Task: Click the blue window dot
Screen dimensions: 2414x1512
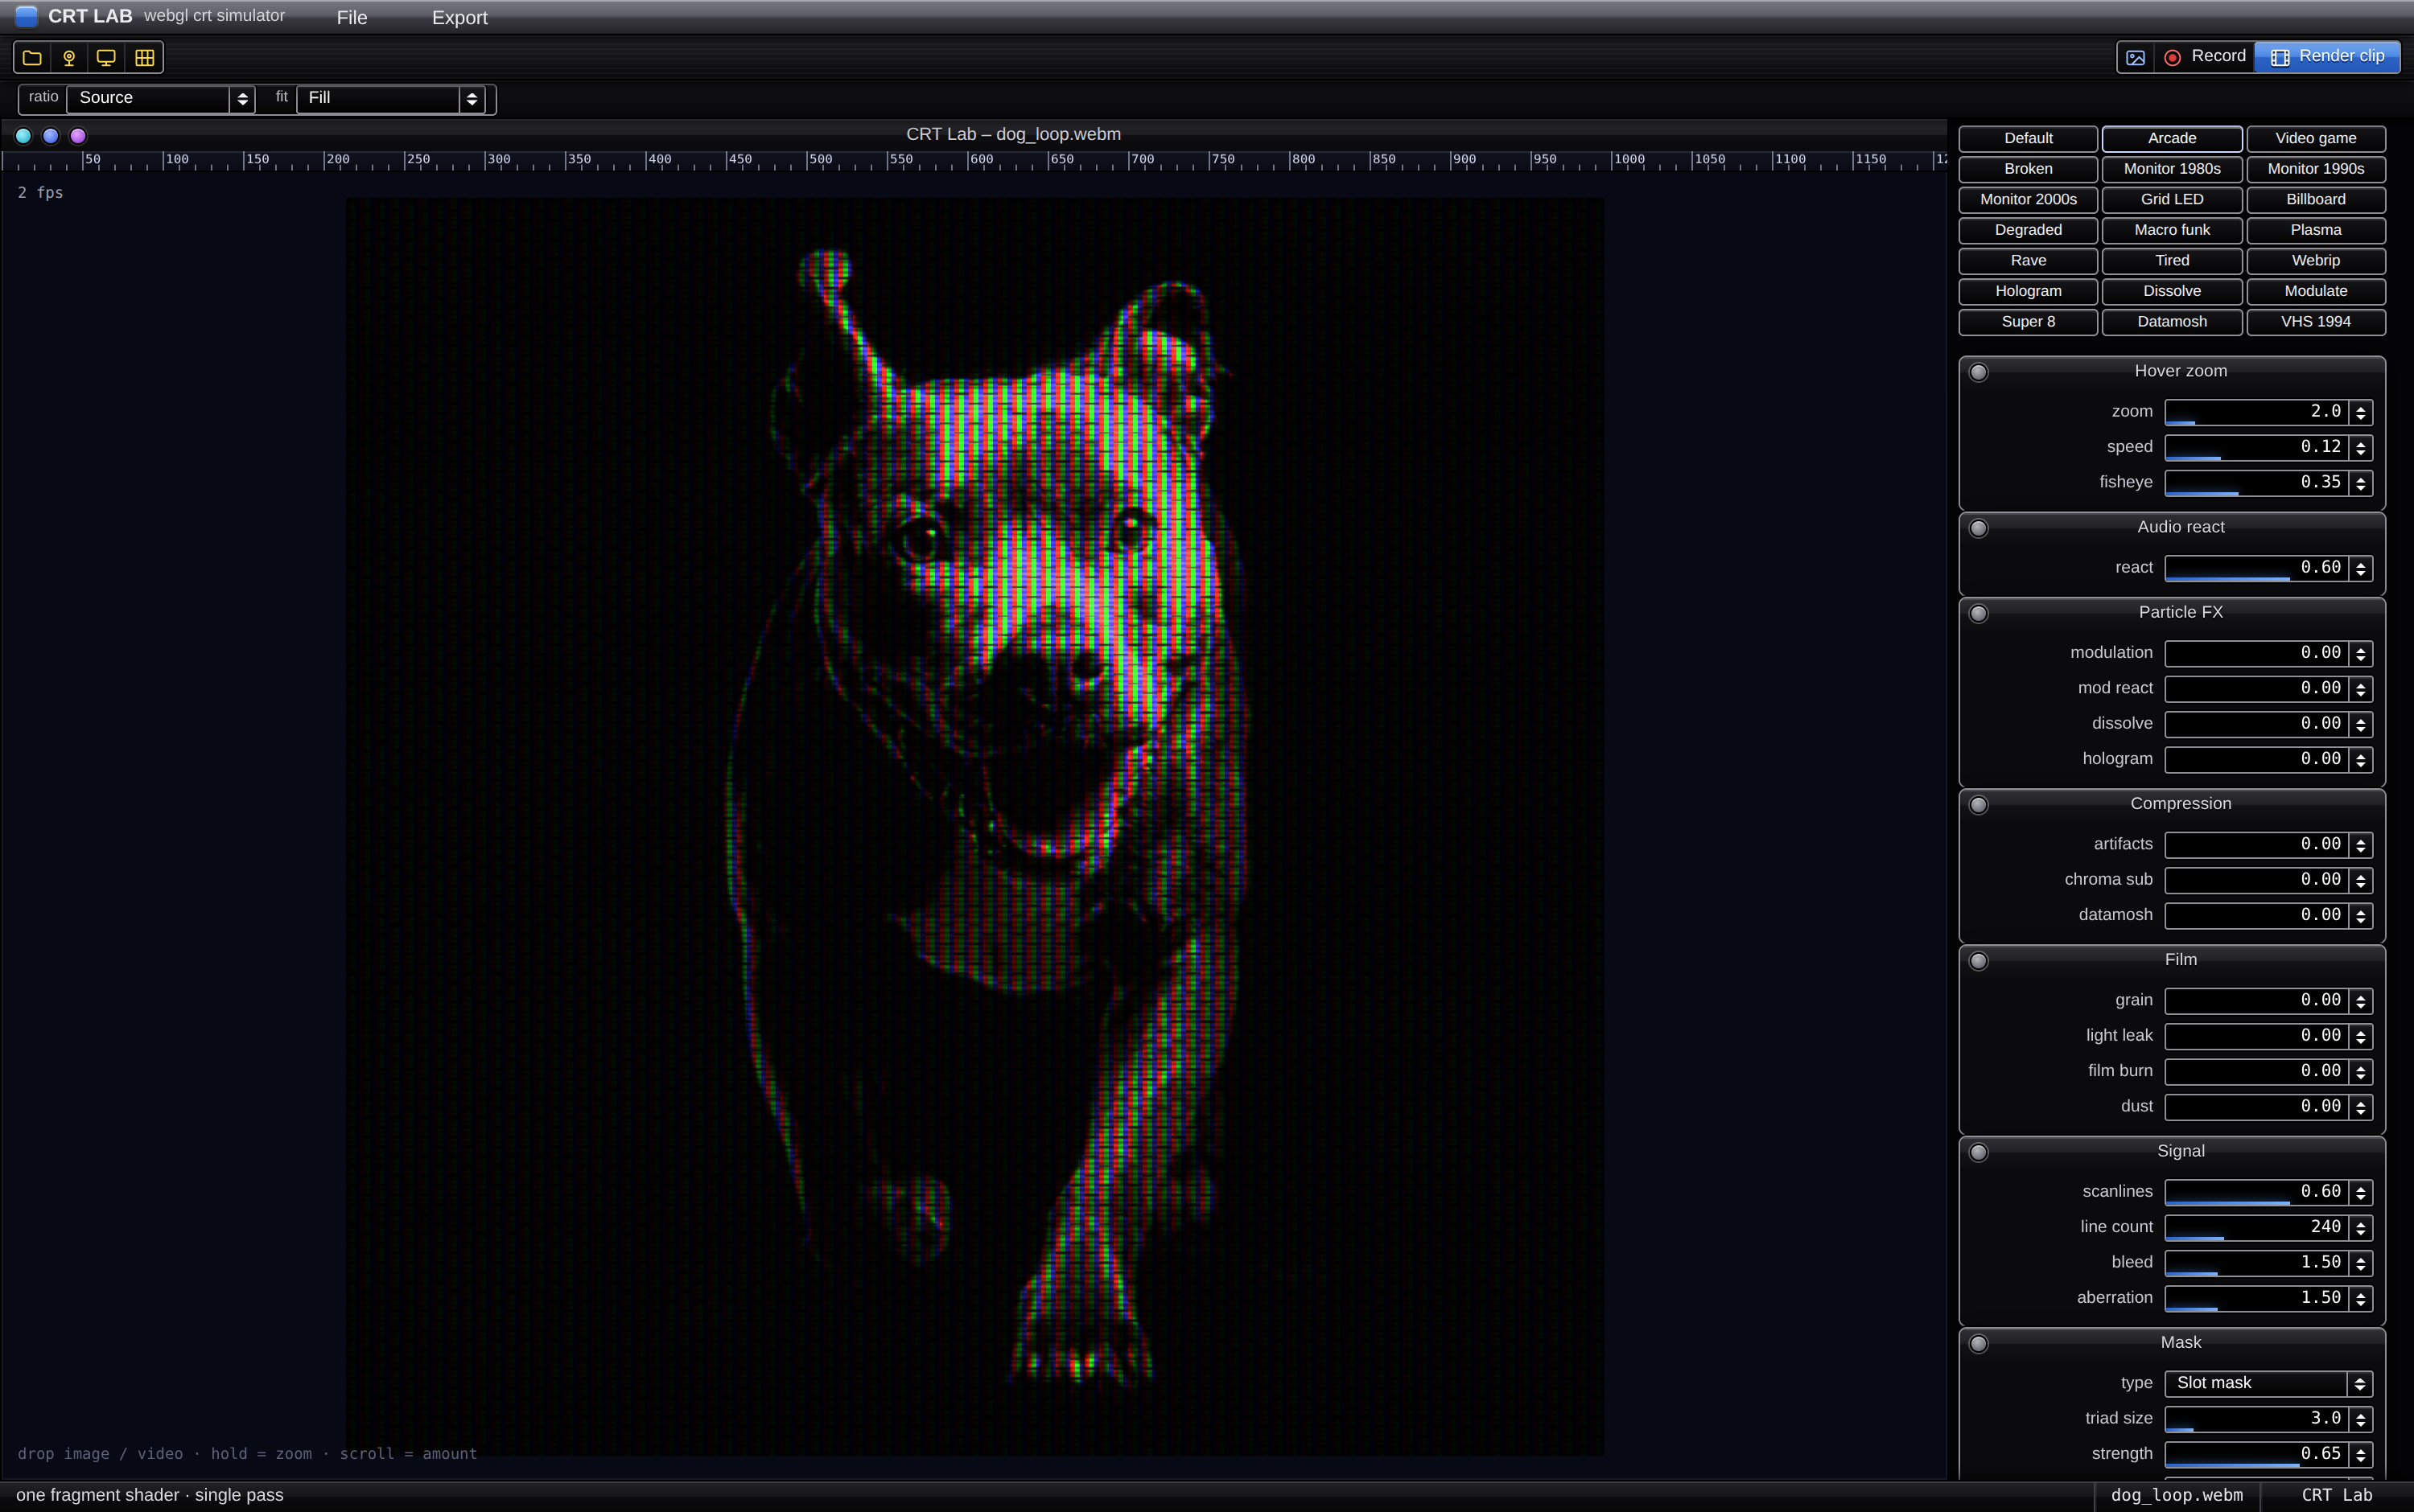Action: click(50, 136)
